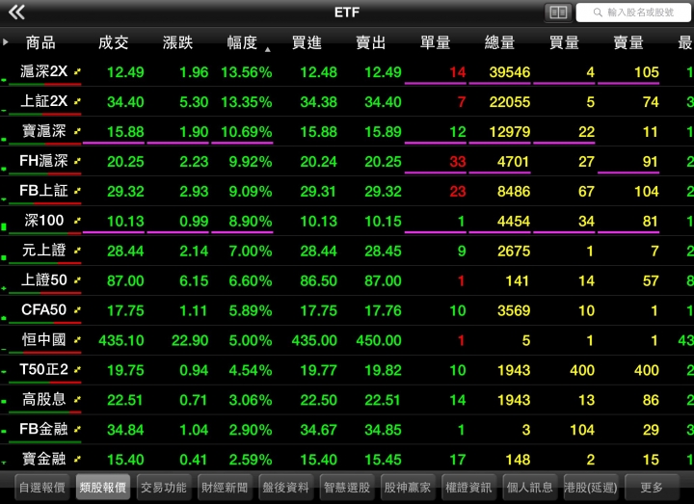Toggle the split-view layout icon
This screenshot has width=694, height=504.
[558, 13]
